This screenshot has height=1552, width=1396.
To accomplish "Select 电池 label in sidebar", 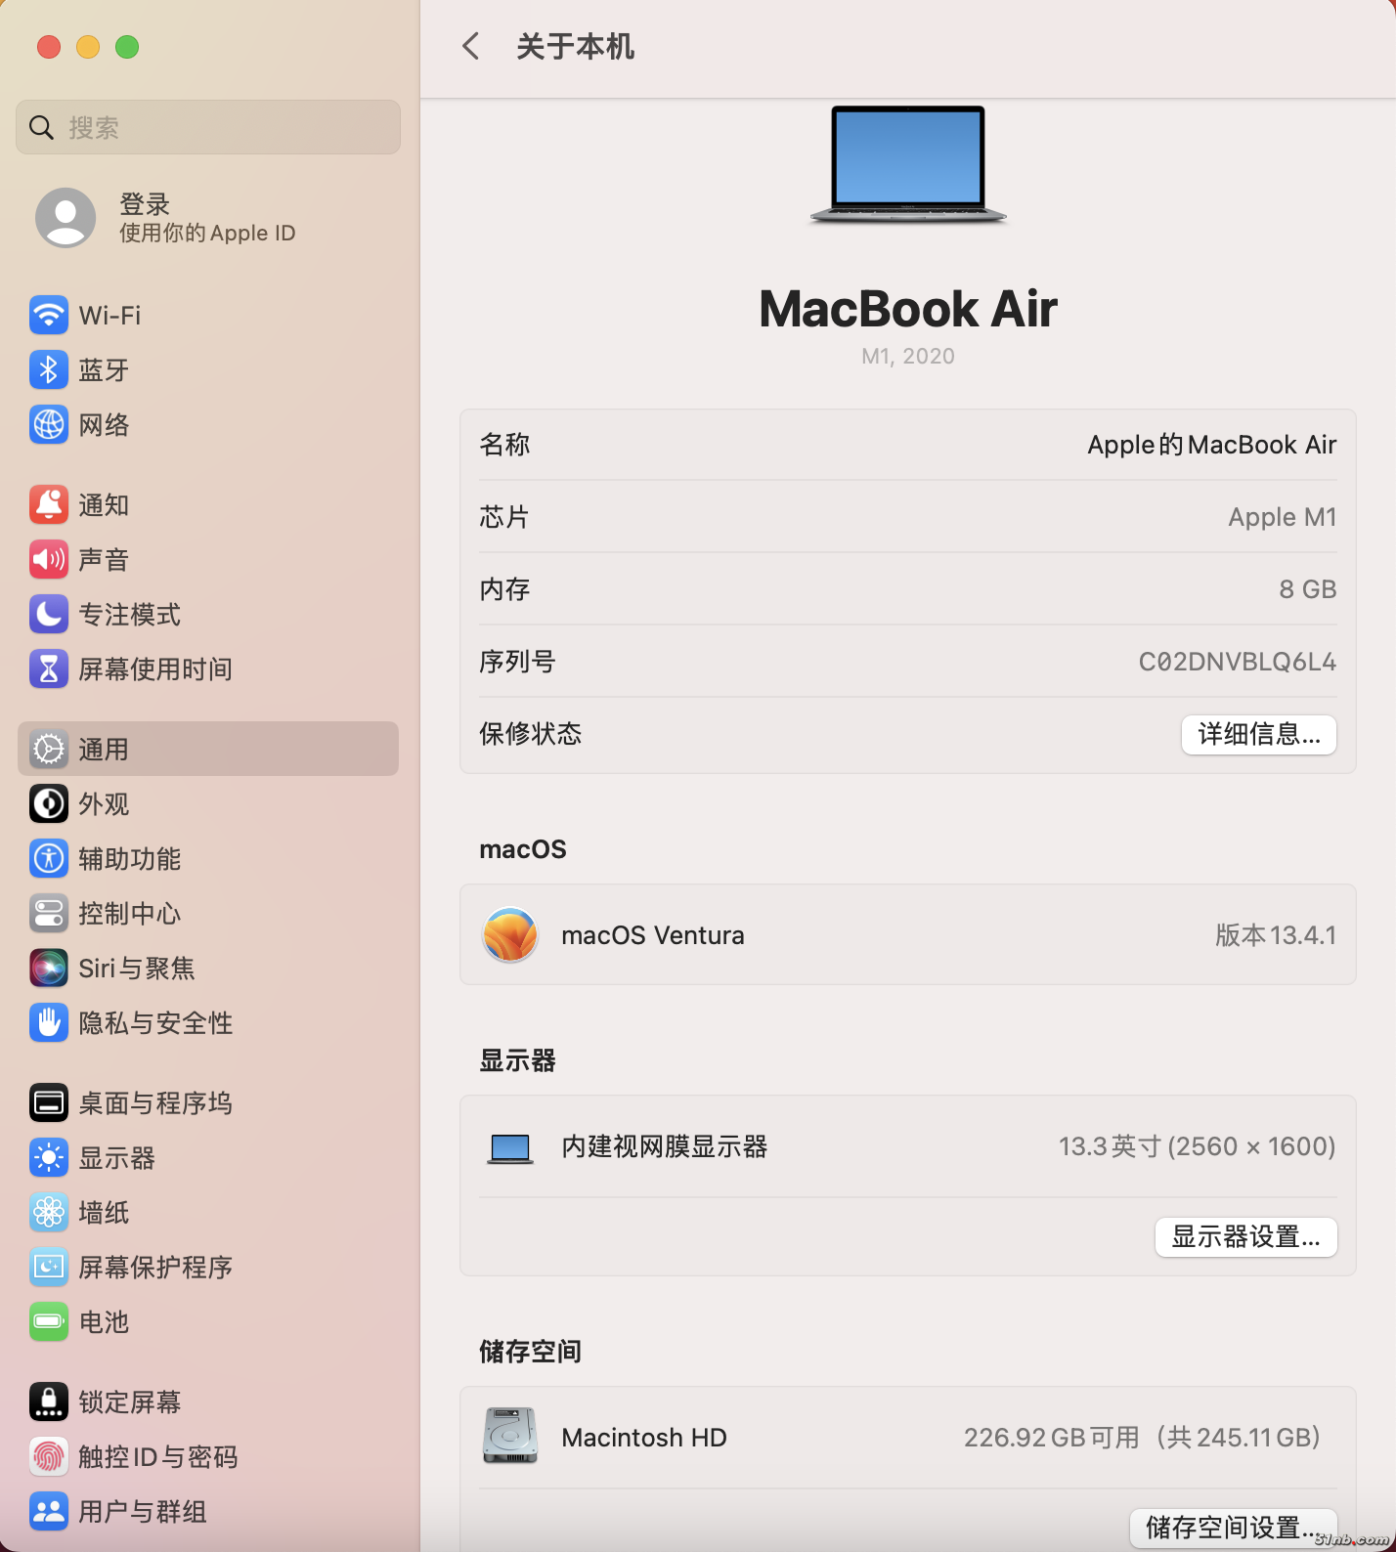I will coord(104,1321).
